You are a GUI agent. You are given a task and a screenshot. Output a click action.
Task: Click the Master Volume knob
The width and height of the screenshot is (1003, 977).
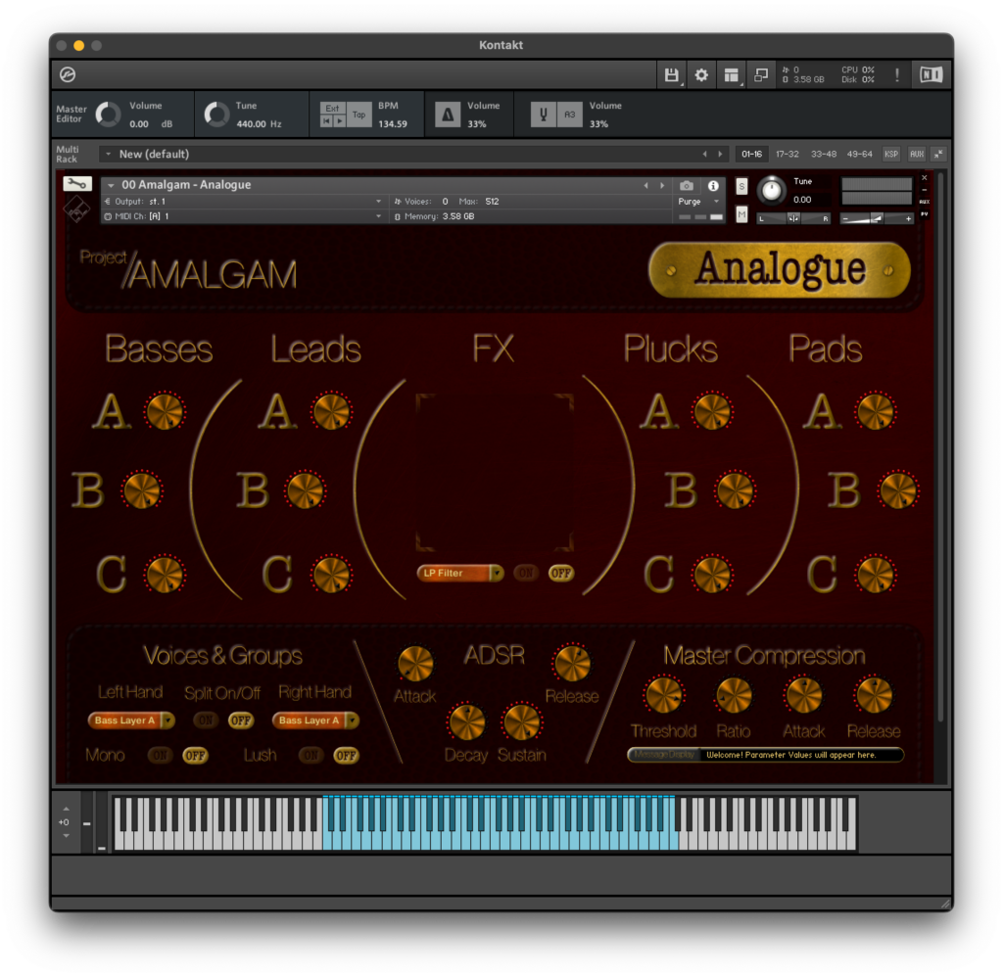(x=108, y=115)
